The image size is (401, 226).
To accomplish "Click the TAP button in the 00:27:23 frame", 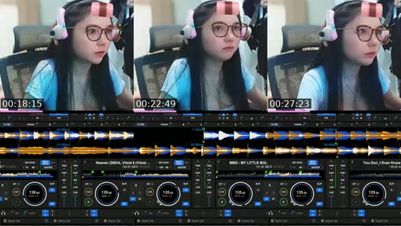I will tap(326, 118).
